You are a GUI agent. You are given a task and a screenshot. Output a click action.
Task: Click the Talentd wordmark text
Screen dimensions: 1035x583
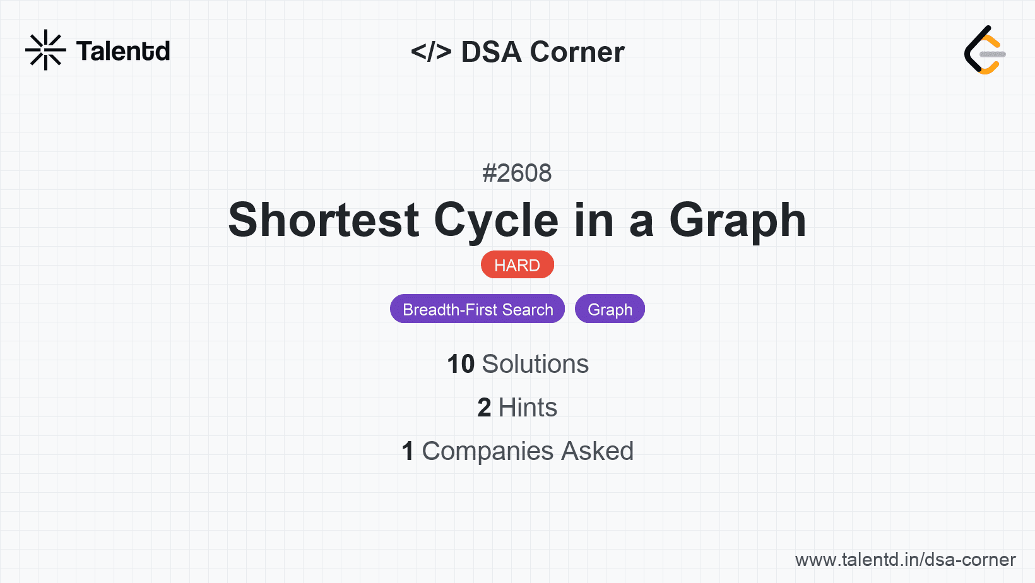[x=123, y=51]
